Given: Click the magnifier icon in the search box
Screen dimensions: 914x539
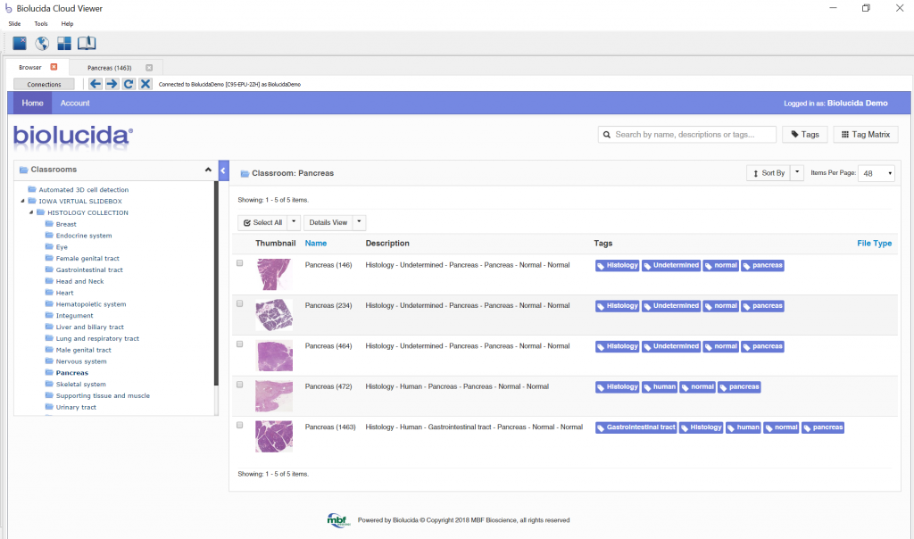Looking at the screenshot, I should [607, 135].
